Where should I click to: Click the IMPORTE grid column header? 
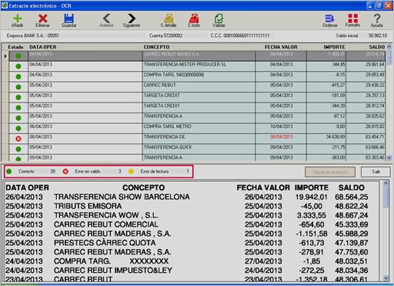[334, 47]
